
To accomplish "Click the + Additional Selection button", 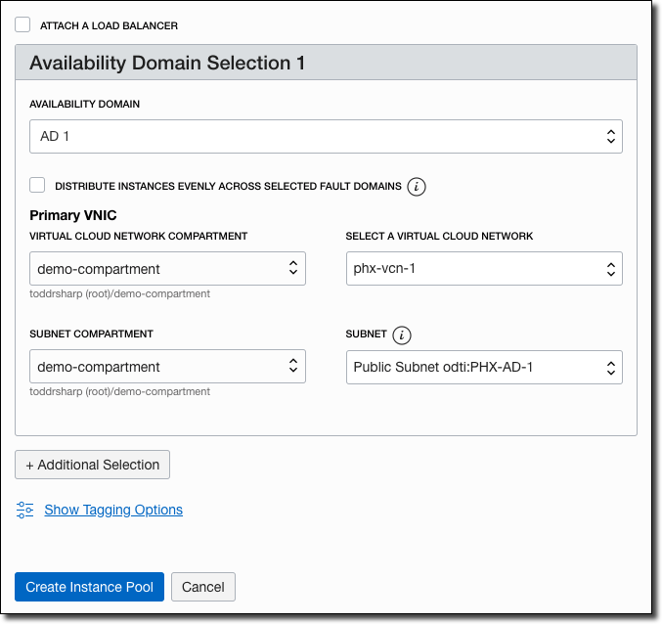I will point(92,465).
